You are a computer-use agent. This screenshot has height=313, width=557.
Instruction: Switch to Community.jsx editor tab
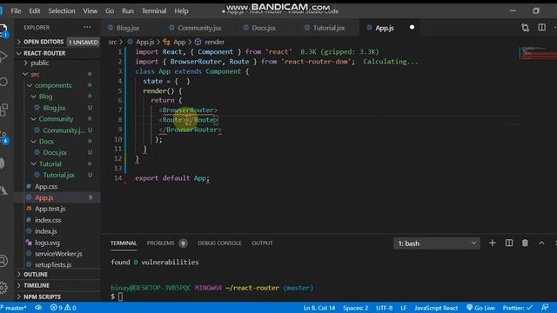coord(199,28)
